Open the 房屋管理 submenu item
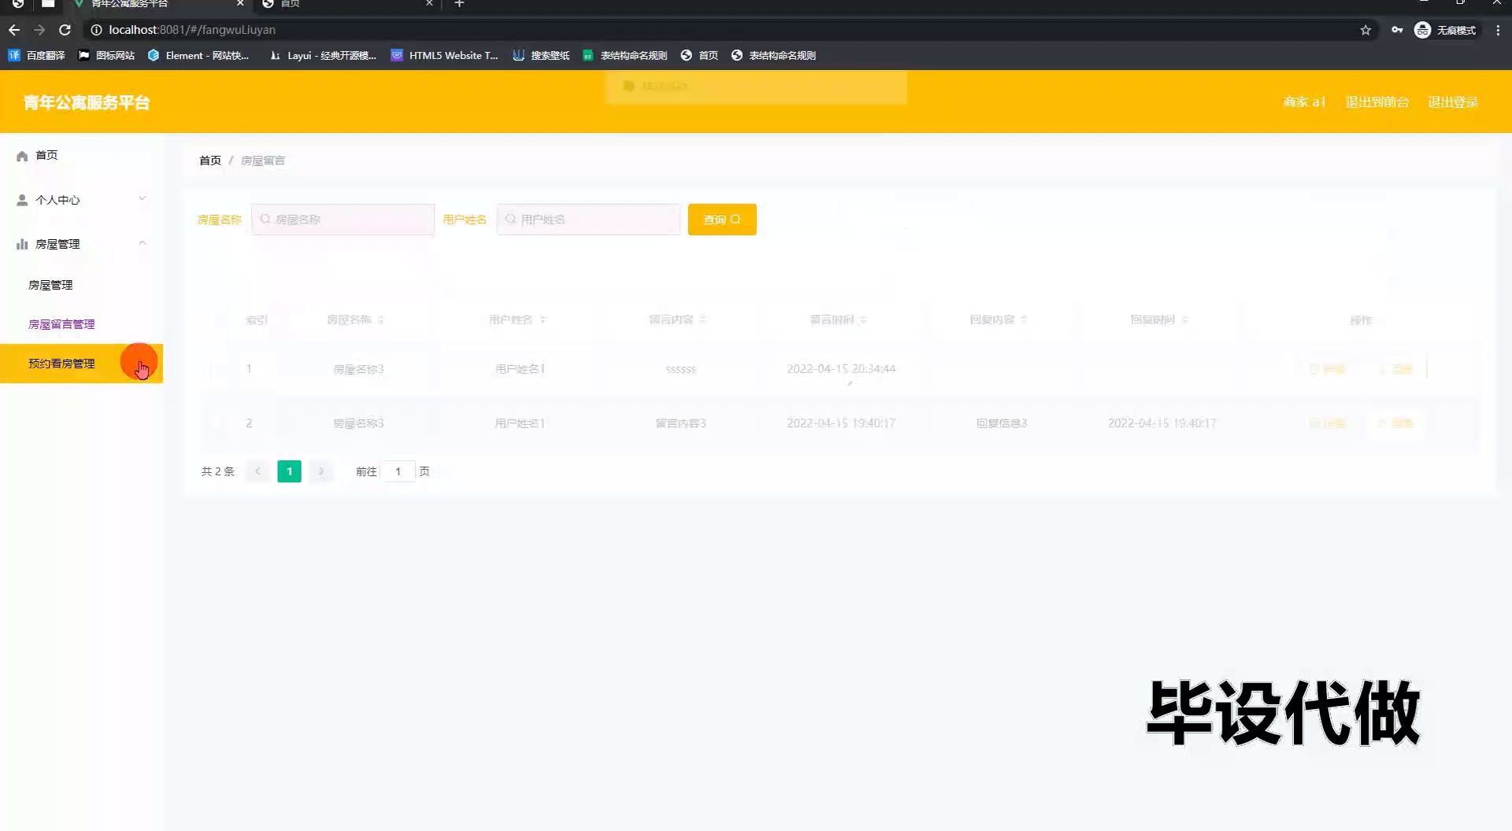 pos(50,285)
